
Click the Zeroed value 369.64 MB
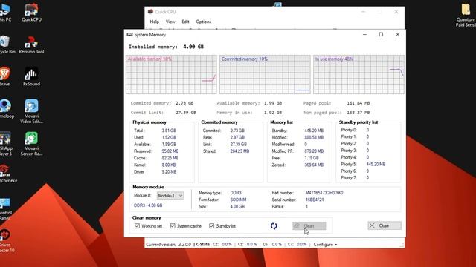(x=314, y=165)
